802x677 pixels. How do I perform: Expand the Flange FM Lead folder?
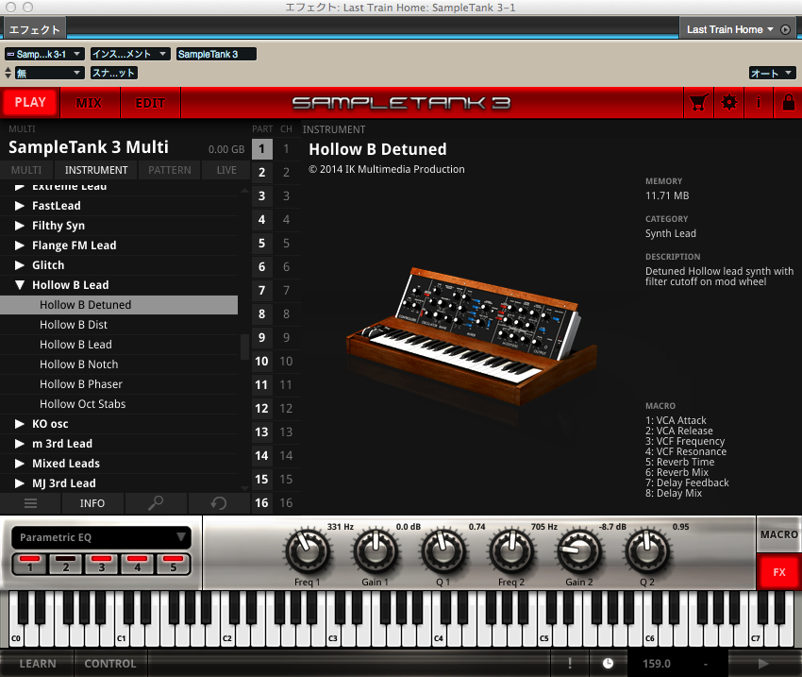(x=20, y=245)
